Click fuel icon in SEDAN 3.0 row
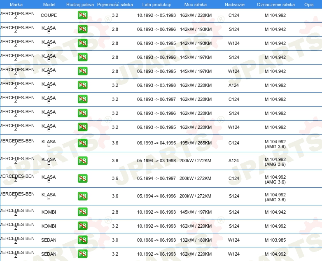The height and width of the screenshot is (261, 322). click(82, 240)
